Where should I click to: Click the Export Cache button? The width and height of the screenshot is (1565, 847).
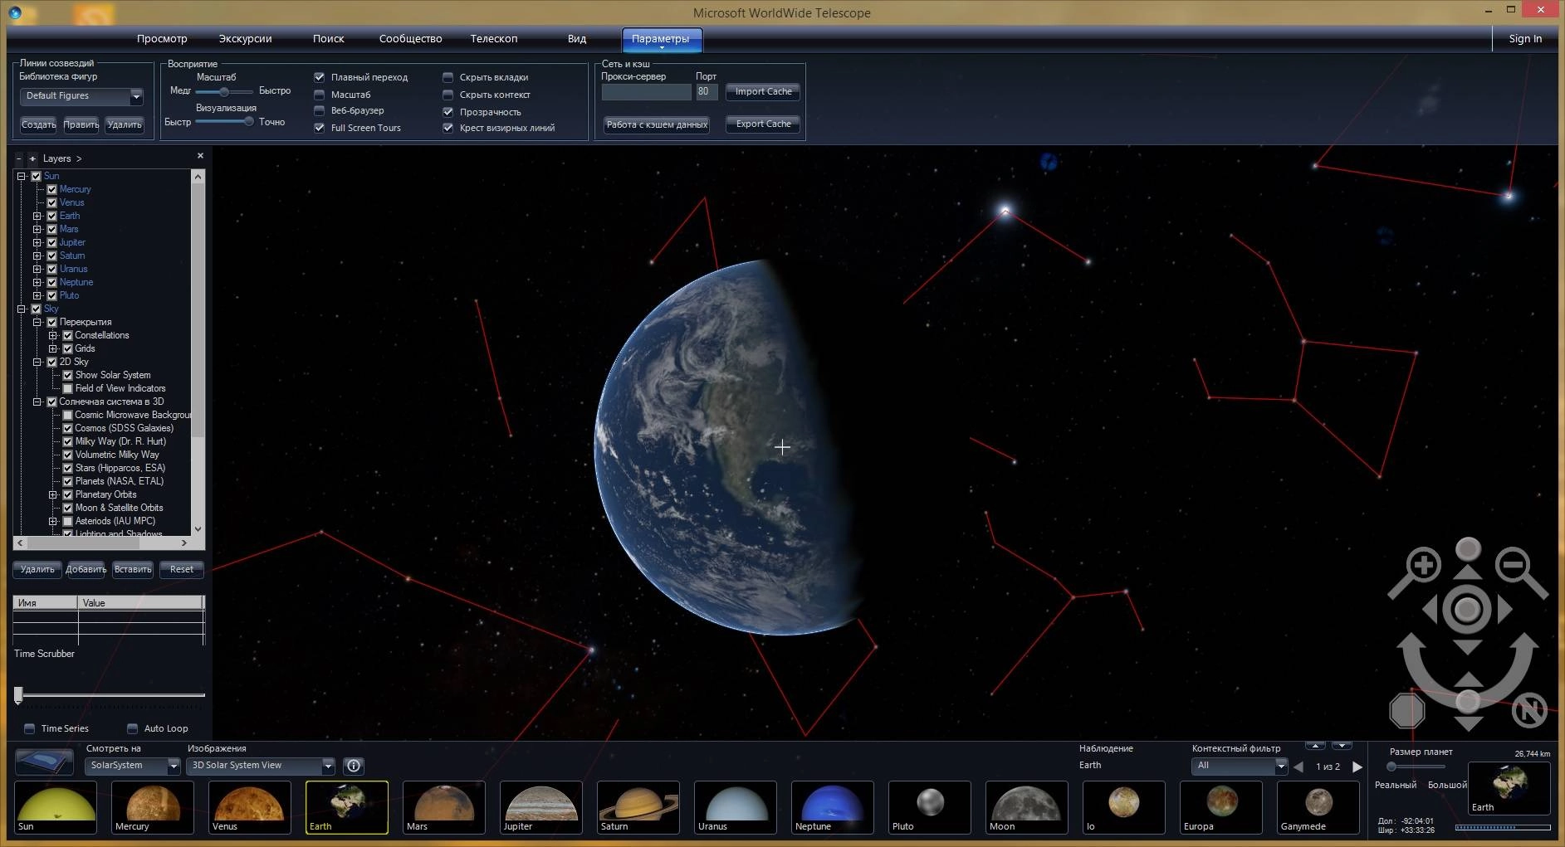(x=763, y=124)
